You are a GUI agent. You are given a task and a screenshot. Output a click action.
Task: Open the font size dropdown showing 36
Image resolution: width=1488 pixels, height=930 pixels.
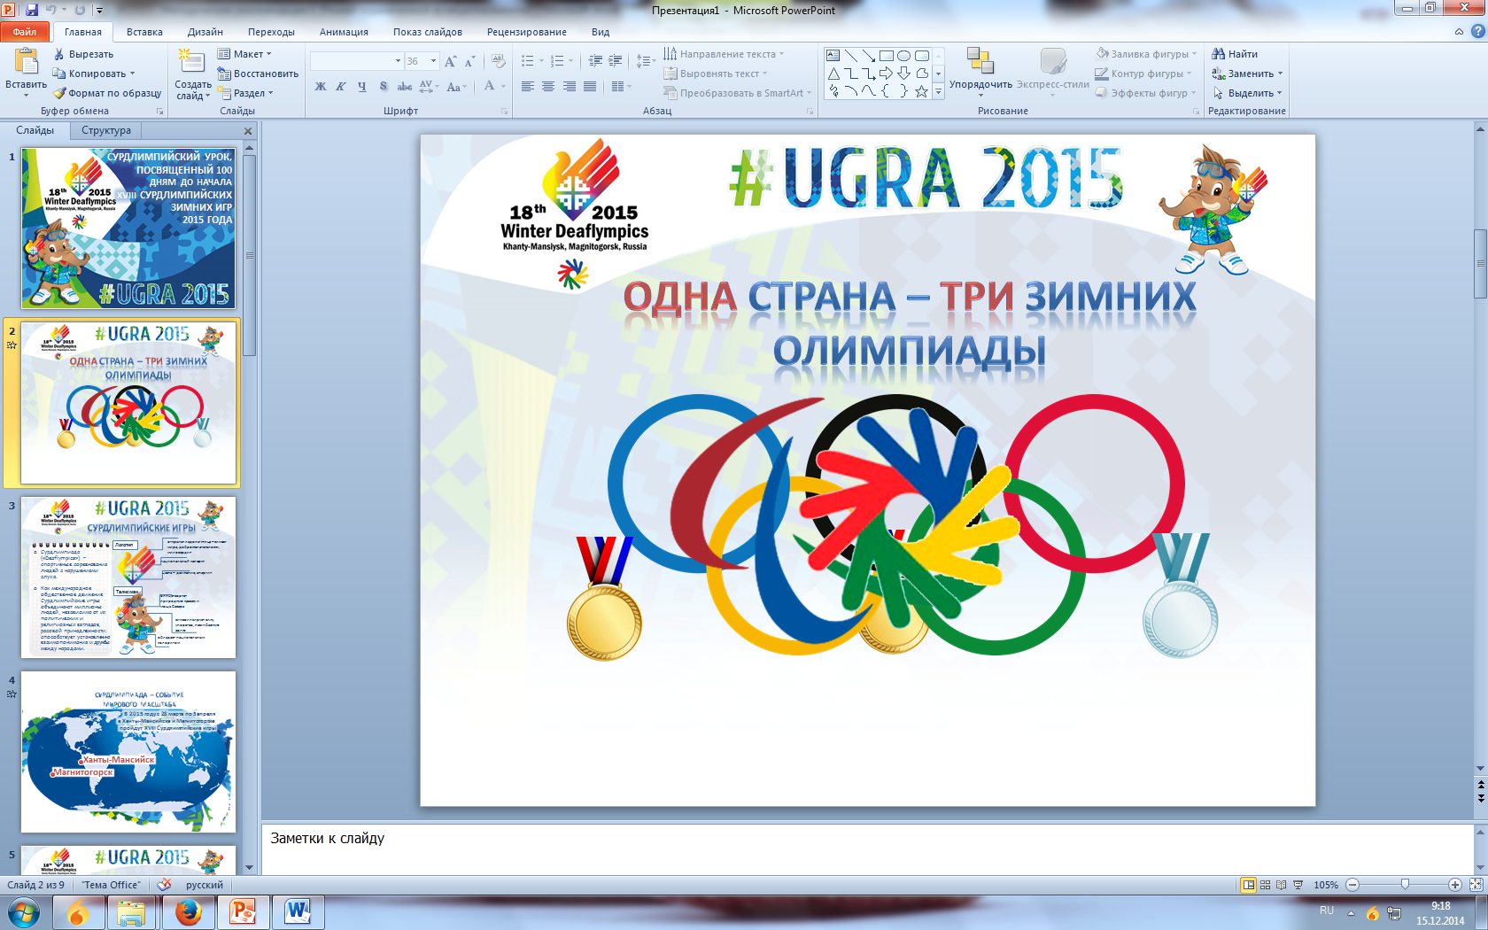coord(433,61)
